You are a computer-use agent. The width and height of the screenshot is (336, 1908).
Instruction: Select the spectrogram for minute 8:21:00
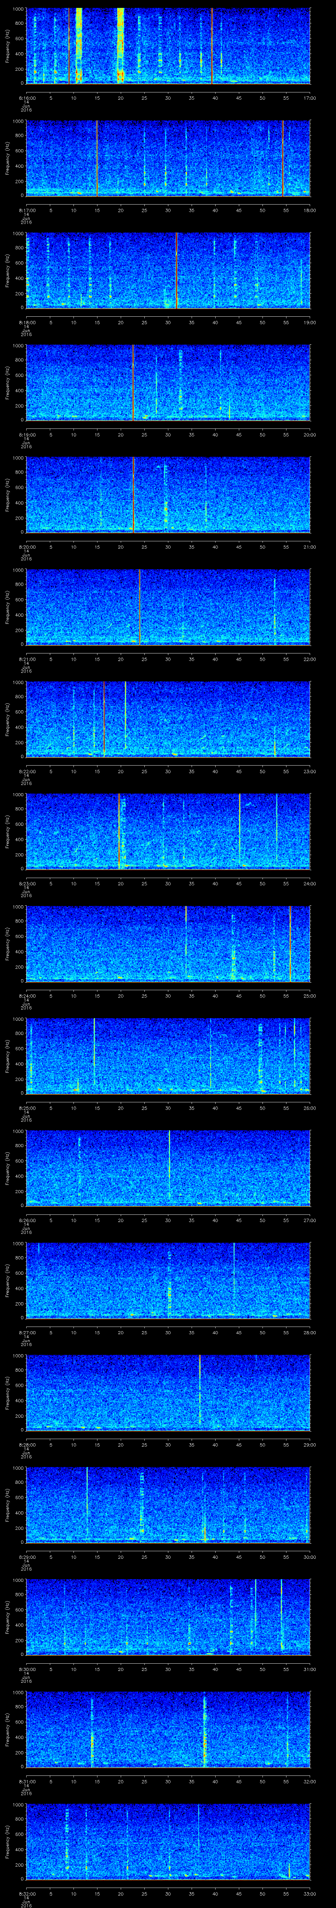tap(168, 607)
